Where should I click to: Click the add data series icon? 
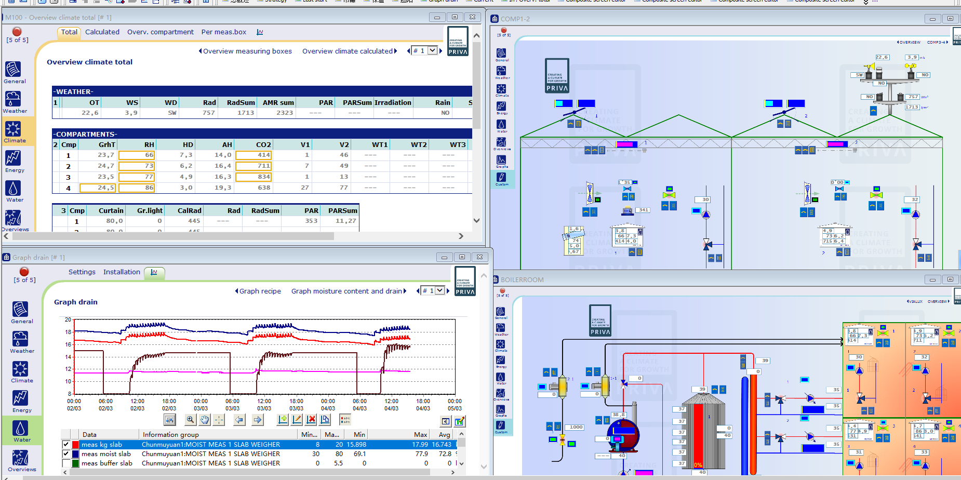pyautogui.click(x=283, y=420)
